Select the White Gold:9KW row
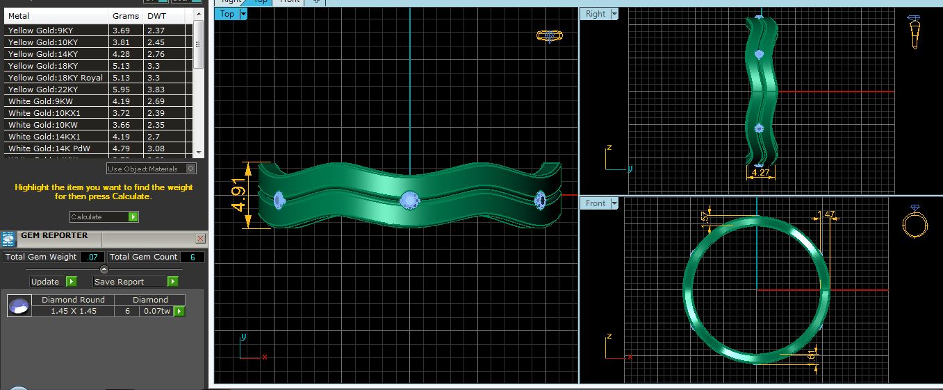The image size is (943, 390). 99,101
